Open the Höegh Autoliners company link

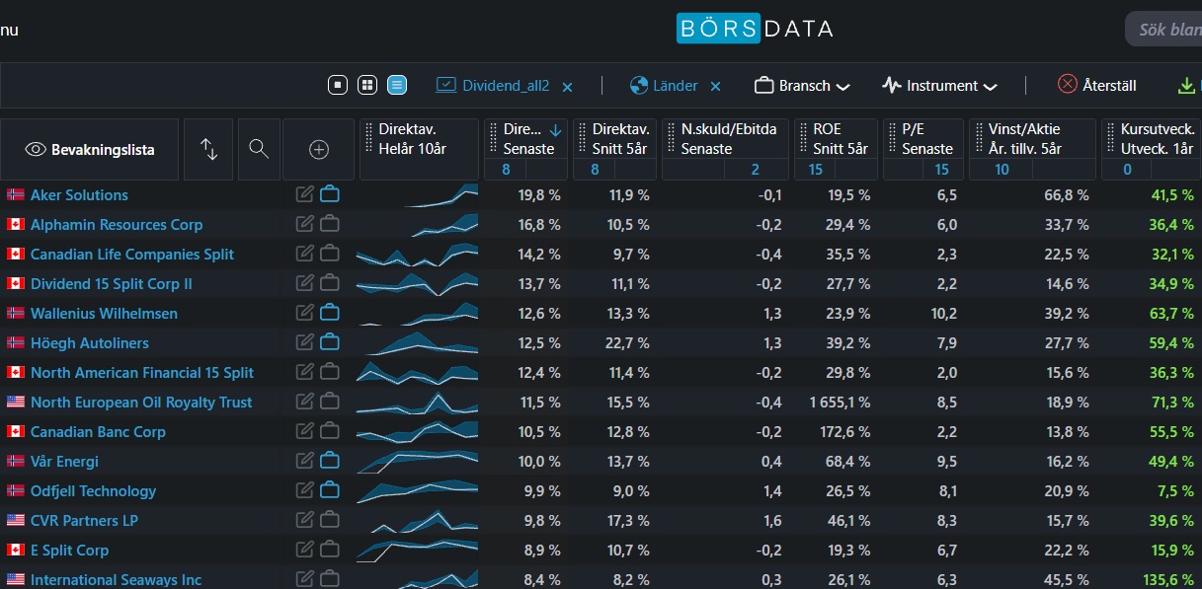click(90, 342)
